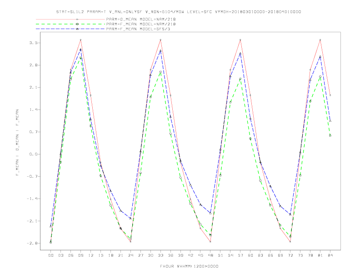360x278 pixels.
Task: Click green NAM circle point at hour 75
Action: click(300, 175)
